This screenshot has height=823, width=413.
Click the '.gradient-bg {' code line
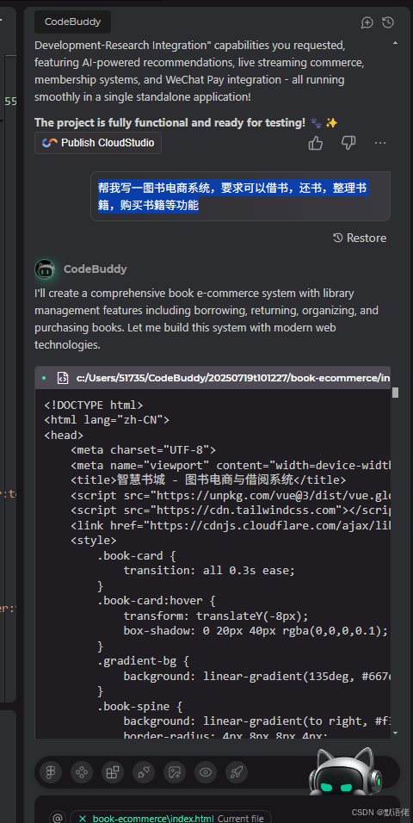(x=144, y=661)
